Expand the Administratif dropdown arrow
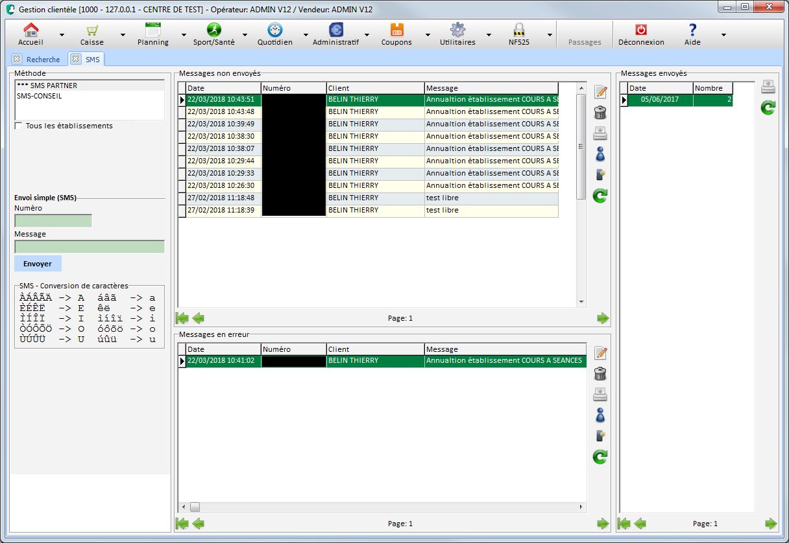This screenshot has height=543, width=789. click(x=367, y=35)
